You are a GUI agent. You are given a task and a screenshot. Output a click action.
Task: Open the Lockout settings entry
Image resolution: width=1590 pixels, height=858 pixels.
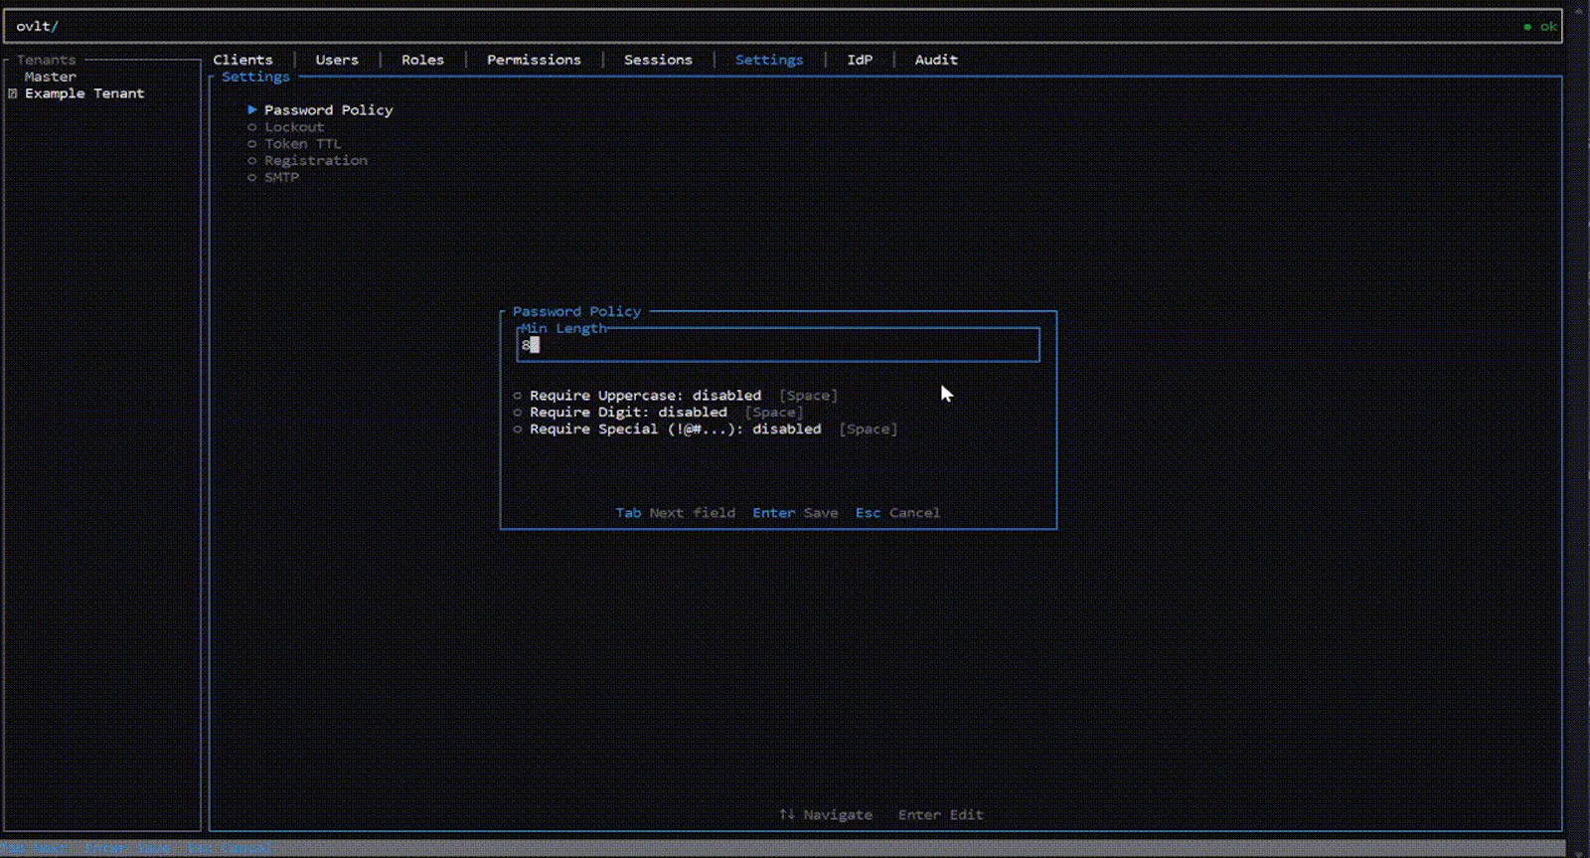click(x=294, y=127)
